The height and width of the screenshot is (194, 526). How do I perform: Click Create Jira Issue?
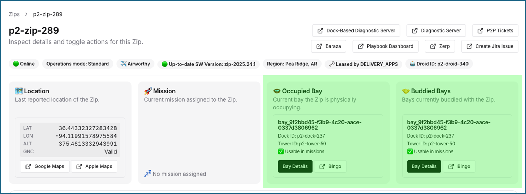(490, 46)
